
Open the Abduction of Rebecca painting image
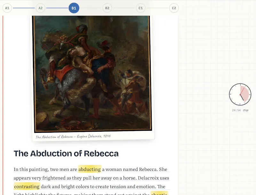(92, 74)
